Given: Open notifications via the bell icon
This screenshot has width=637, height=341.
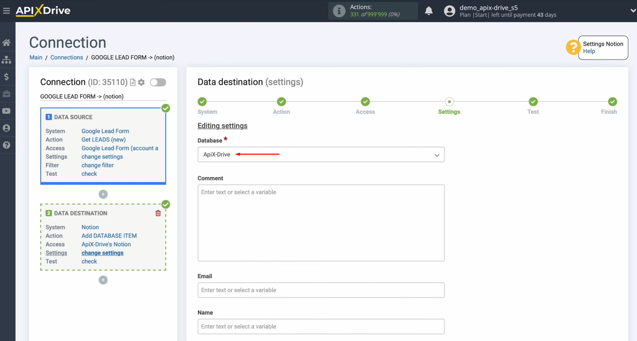Looking at the screenshot, I should point(429,11).
